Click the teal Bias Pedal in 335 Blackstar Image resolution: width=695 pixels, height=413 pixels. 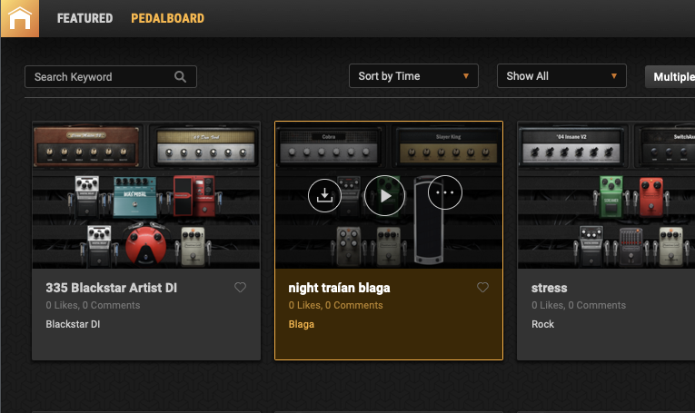coord(134,198)
